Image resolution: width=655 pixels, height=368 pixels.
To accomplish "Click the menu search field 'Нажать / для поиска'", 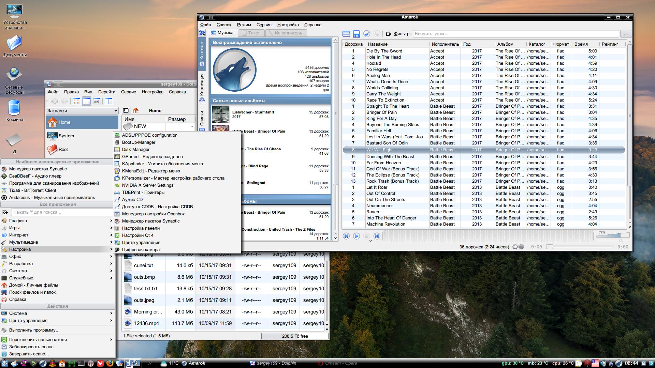I will (61, 212).
